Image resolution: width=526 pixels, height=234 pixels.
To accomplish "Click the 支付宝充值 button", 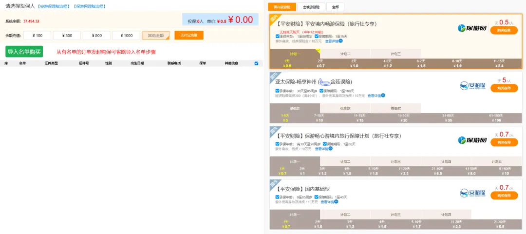I will (x=189, y=35).
